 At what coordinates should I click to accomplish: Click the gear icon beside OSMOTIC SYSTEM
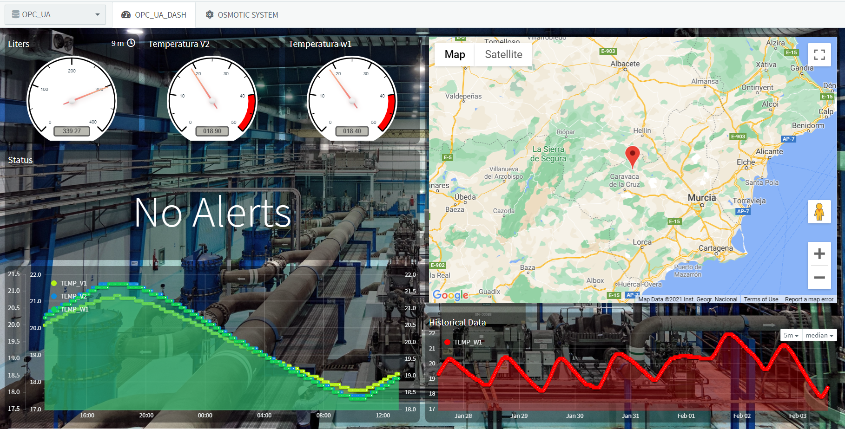point(210,15)
